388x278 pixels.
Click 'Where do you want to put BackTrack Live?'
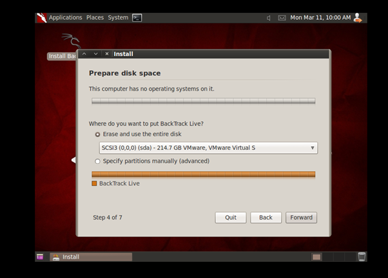[146, 124]
